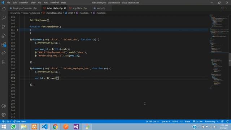
Task: Click the resources breadcrumb folder
Action: [15, 13]
